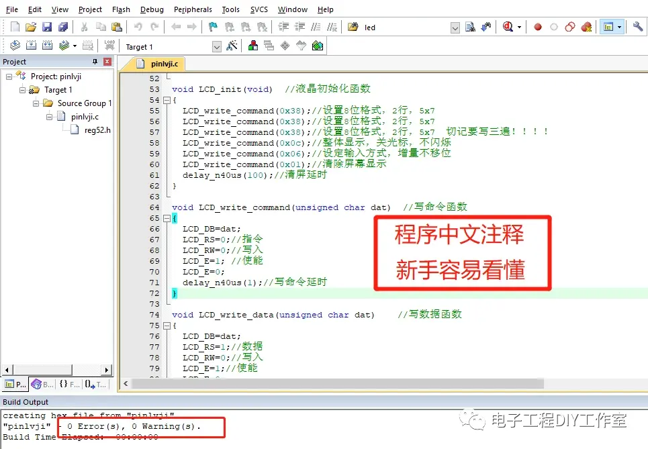Click the Paste clipboard icon
The width and height of the screenshot is (648, 449).
[x=117, y=28]
